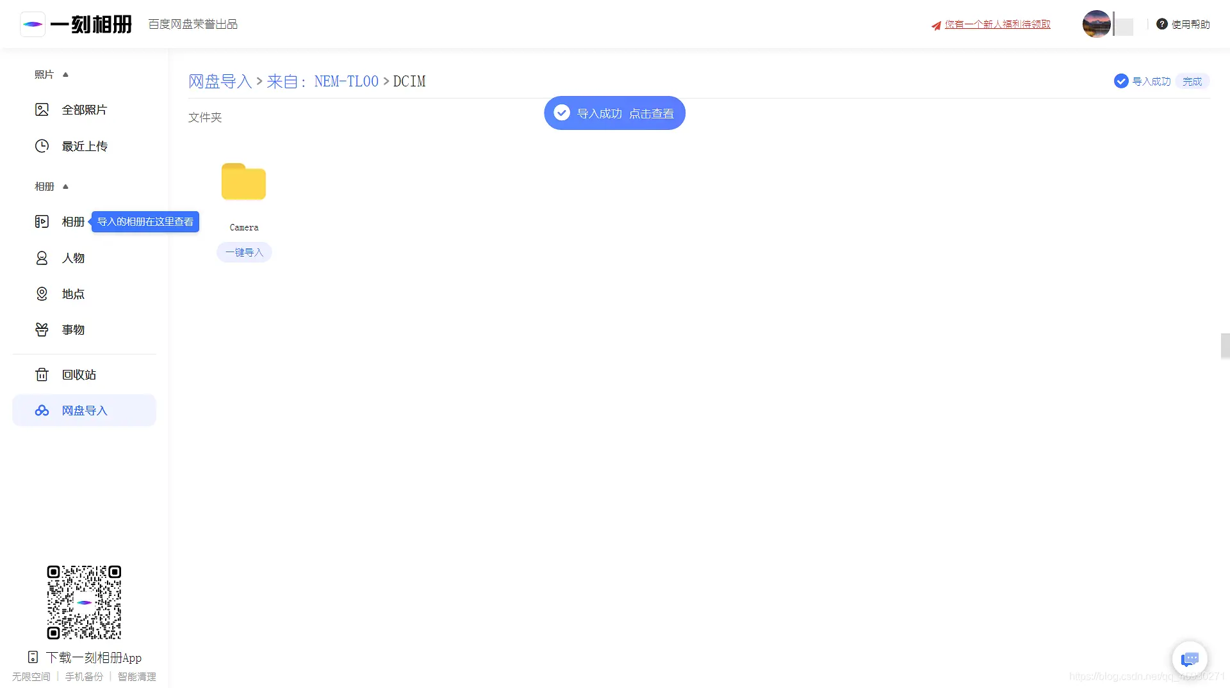Open the 全部照片 section in sidebar
This screenshot has width=1230, height=688.
[85, 109]
